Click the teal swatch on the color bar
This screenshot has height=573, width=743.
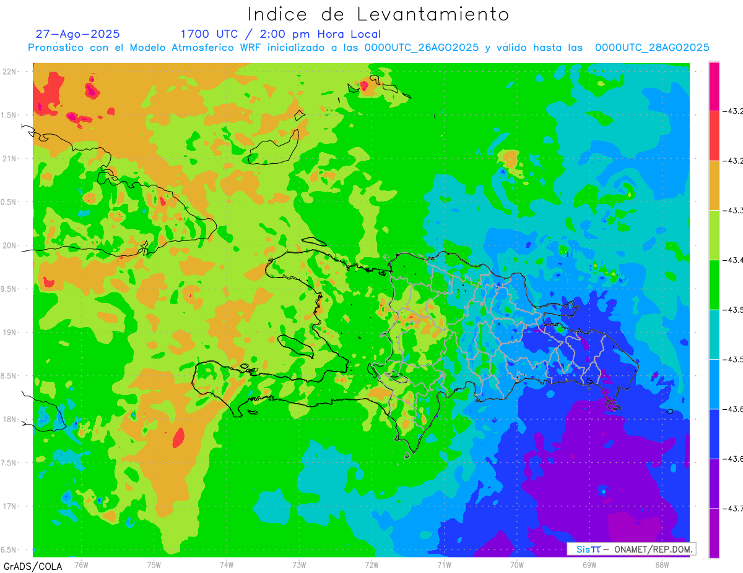point(714,334)
